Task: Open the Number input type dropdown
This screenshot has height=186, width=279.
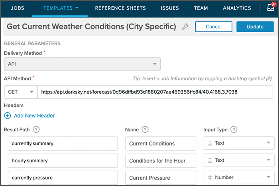Action: coord(239,177)
